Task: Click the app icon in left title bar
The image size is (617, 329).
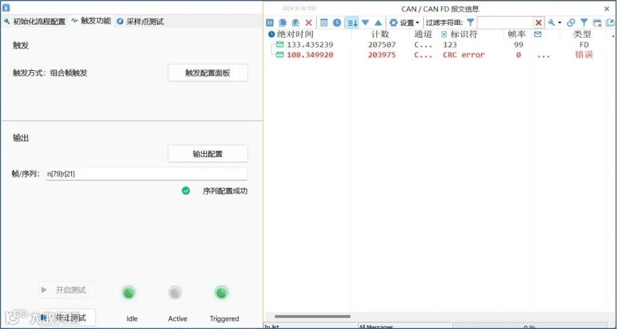Action: [x=6, y=8]
